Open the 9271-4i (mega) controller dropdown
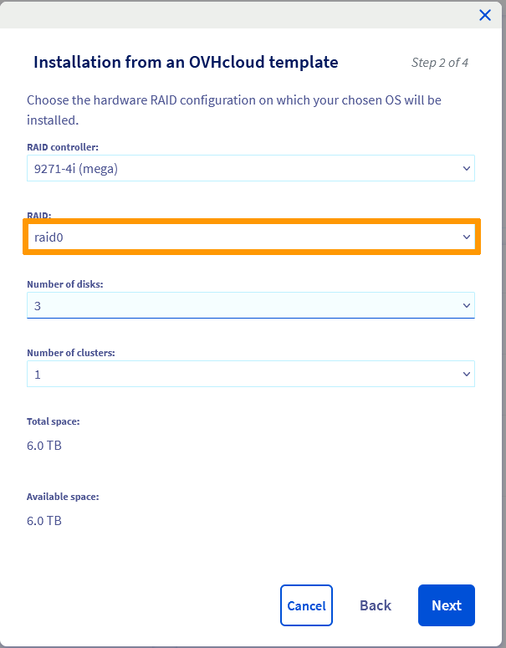 point(243,168)
